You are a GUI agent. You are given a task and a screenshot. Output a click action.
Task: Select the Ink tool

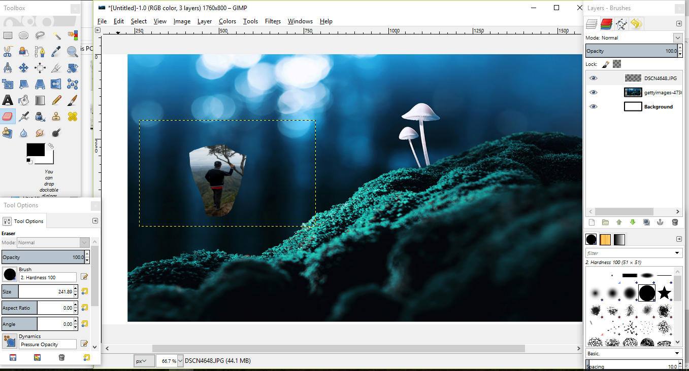(40, 117)
